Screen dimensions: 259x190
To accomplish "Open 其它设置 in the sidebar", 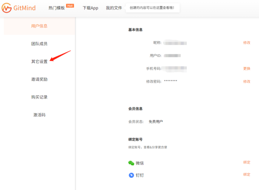I will pyautogui.click(x=39, y=61).
